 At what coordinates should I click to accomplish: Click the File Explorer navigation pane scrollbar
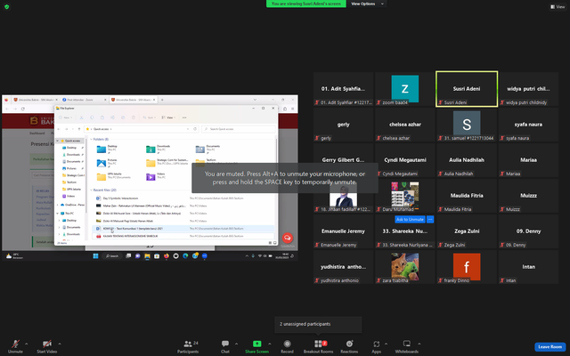[85, 176]
